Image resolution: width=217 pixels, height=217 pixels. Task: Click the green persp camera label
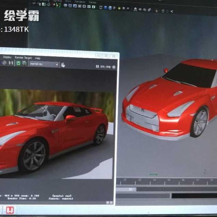click(154, 174)
